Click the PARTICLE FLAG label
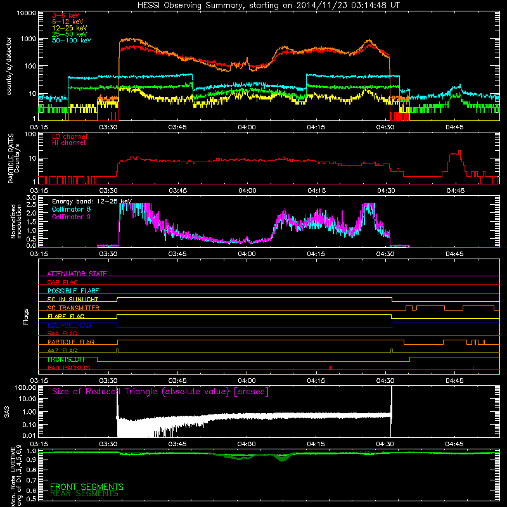This screenshot has height=507, width=507. [x=71, y=342]
